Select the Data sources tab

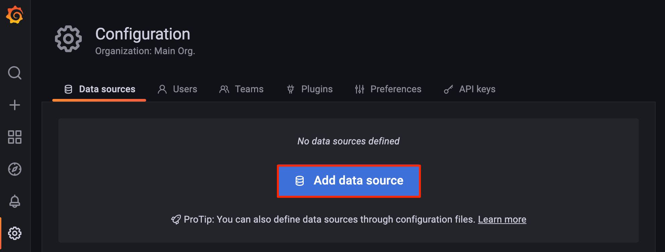(100, 89)
